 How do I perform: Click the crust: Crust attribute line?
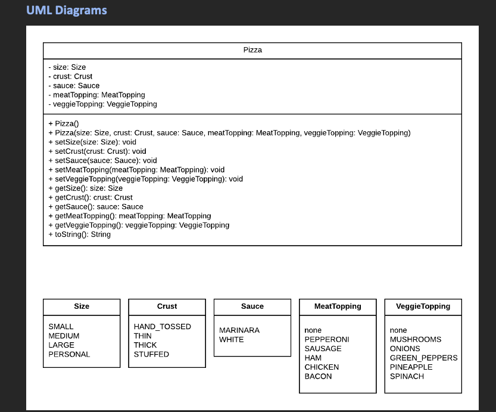(71, 76)
